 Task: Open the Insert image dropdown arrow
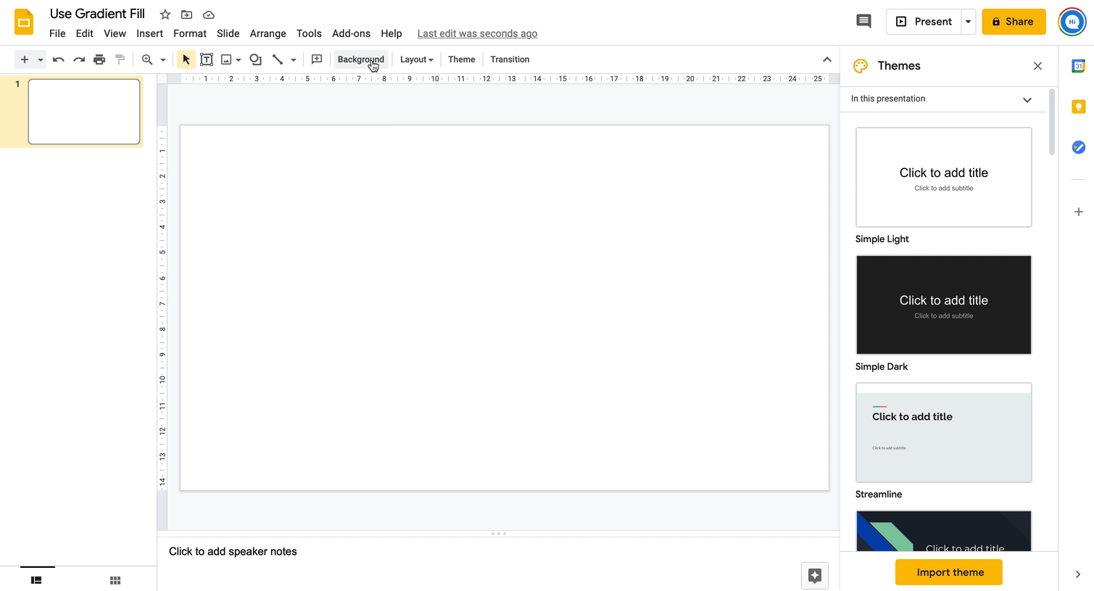click(239, 59)
